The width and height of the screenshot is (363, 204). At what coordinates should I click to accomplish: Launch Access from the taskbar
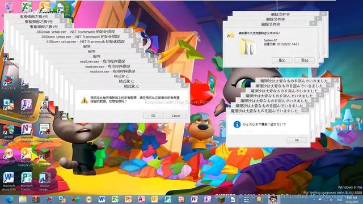click(141, 199)
